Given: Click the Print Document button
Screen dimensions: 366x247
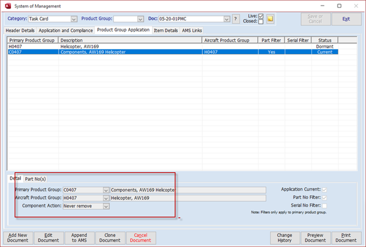Looking at the screenshot, I should pos(346,238).
